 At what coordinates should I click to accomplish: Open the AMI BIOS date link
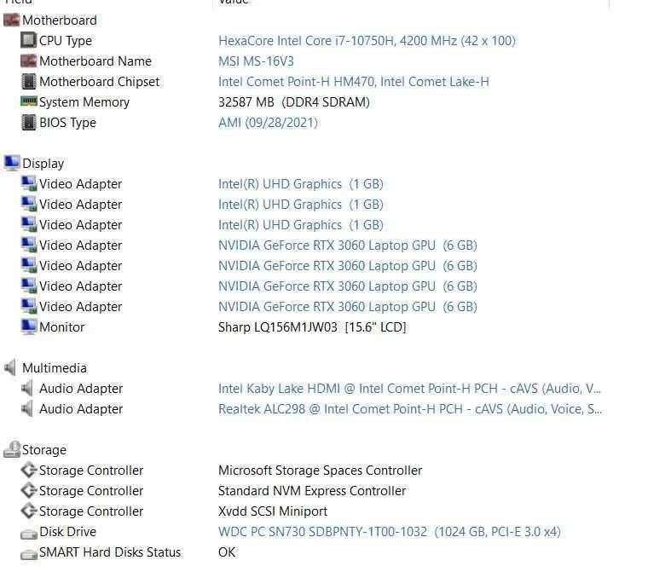[268, 122]
